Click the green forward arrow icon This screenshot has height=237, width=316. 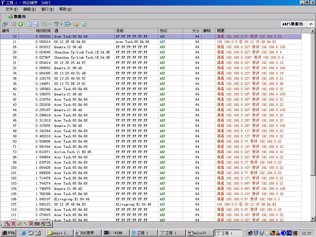pos(21,24)
